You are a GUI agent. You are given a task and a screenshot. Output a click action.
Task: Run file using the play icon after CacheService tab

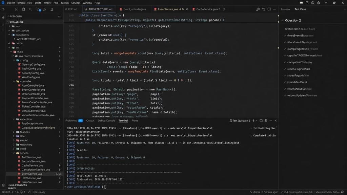224,9
